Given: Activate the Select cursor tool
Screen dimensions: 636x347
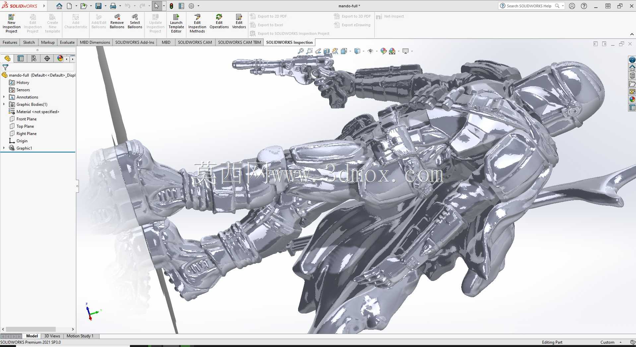Looking at the screenshot, I should click(x=157, y=6).
